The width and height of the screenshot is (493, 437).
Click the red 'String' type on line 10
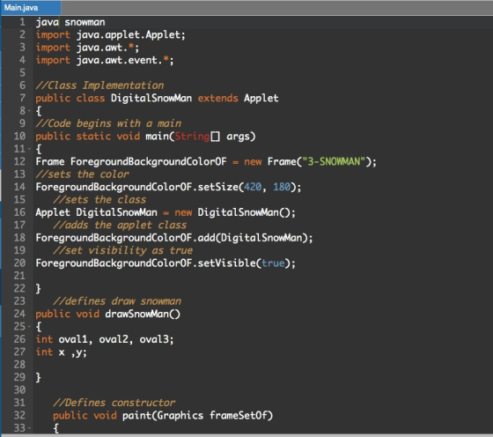(192, 137)
